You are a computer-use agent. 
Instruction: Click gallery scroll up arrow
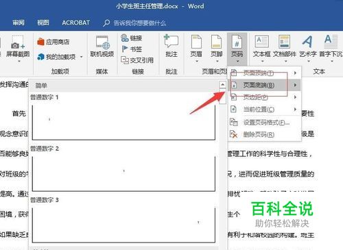point(222,84)
